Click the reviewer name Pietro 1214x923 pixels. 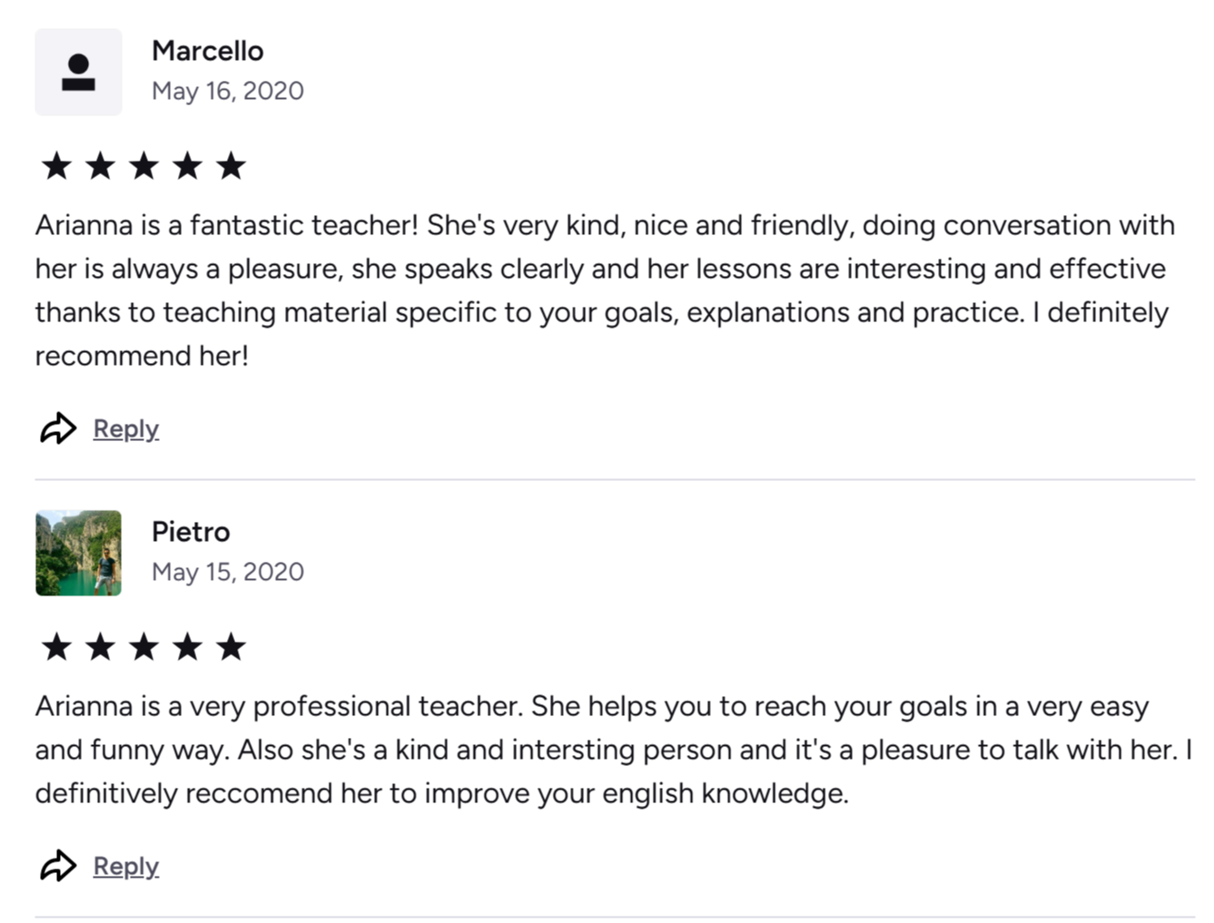pyautogui.click(x=191, y=532)
